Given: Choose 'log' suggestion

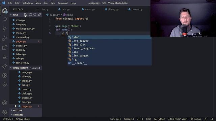Looking at the screenshot, I should tap(109, 59).
